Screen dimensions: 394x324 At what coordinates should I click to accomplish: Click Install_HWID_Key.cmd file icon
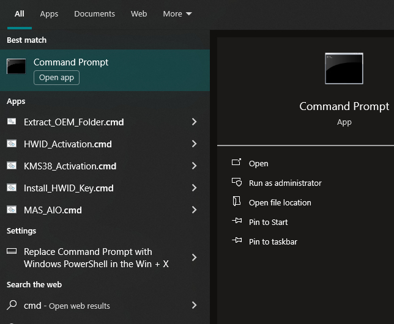click(x=12, y=188)
